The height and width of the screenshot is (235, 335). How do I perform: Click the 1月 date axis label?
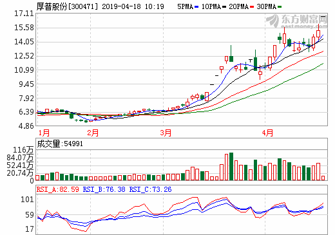pos(44,133)
